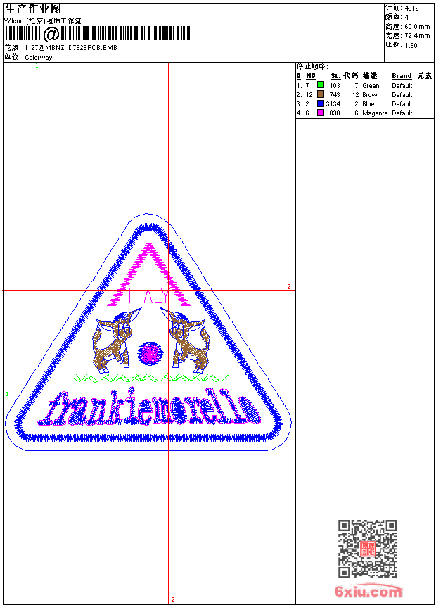
Task: Click the 'Magenta' description in the color table
Action: 375,113
